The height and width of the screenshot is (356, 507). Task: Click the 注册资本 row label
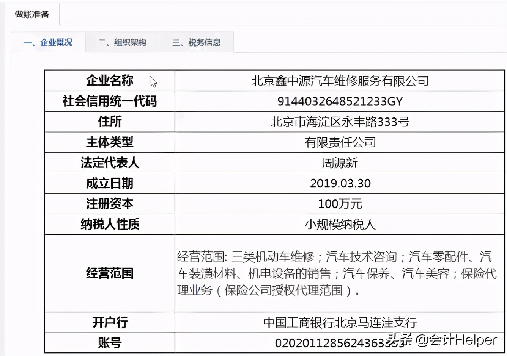tap(110, 203)
